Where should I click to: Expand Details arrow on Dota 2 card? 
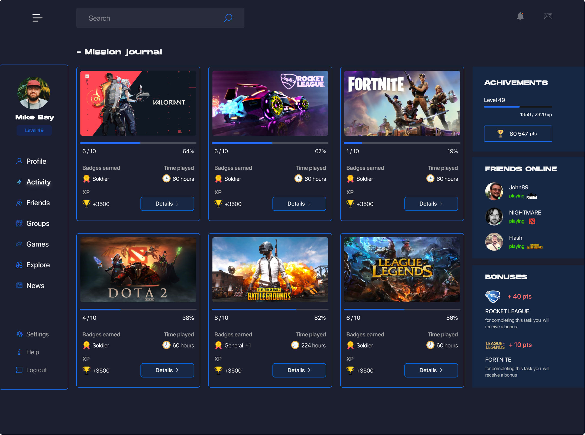(x=177, y=370)
